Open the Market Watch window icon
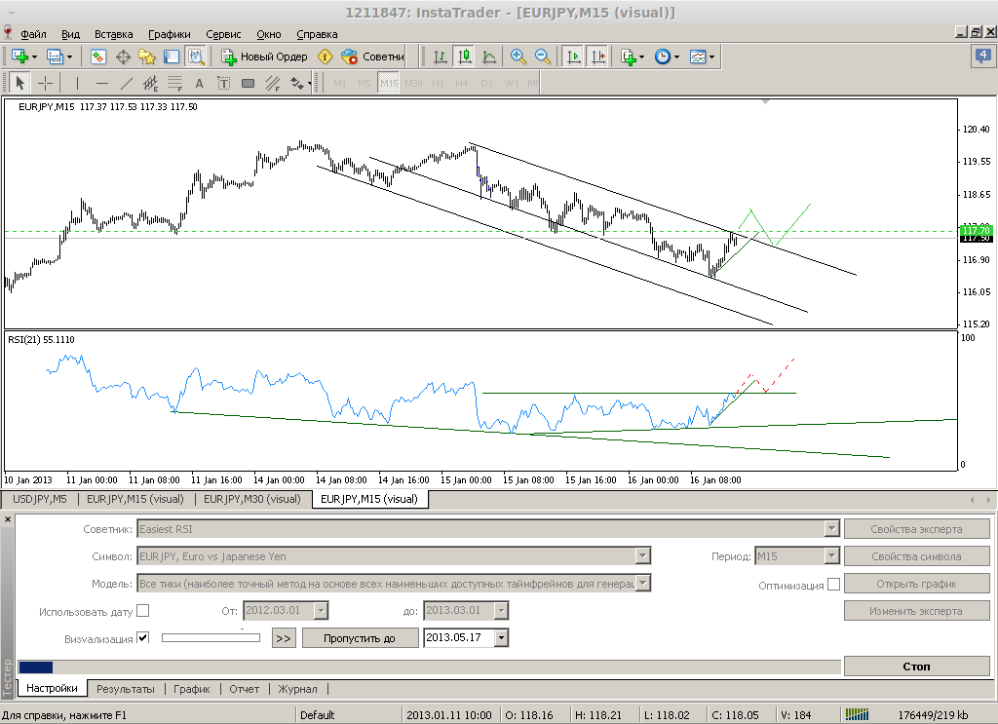The height and width of the screenshot is (724, 998). 98,57
